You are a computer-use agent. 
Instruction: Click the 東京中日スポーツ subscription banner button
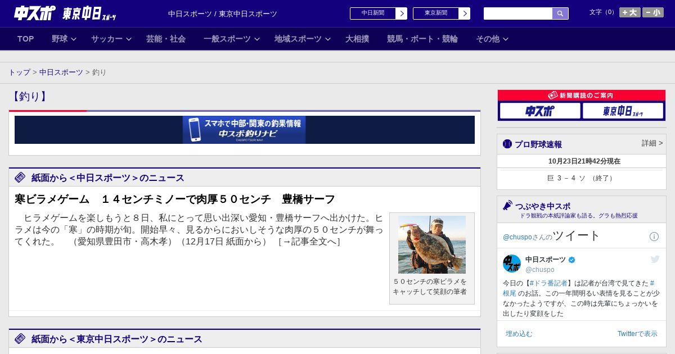623,111
